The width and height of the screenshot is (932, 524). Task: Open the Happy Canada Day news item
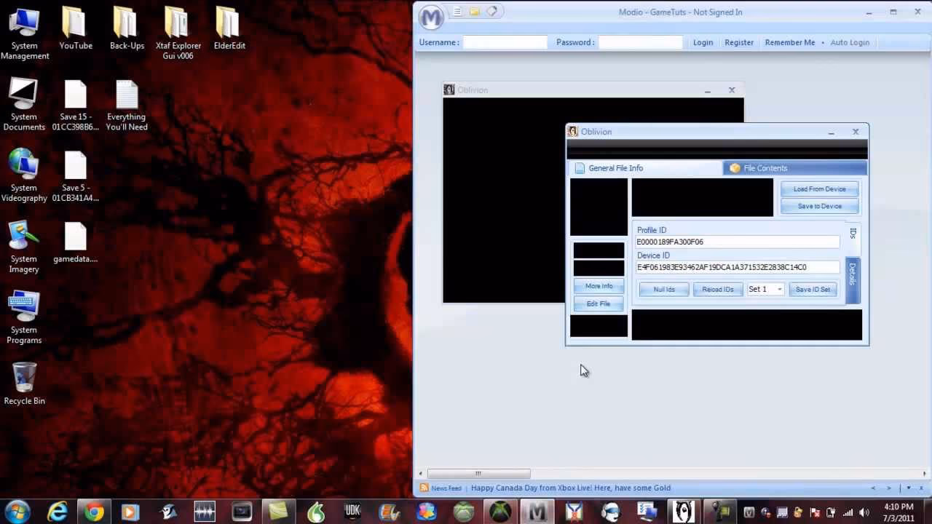tap(571, 488)
